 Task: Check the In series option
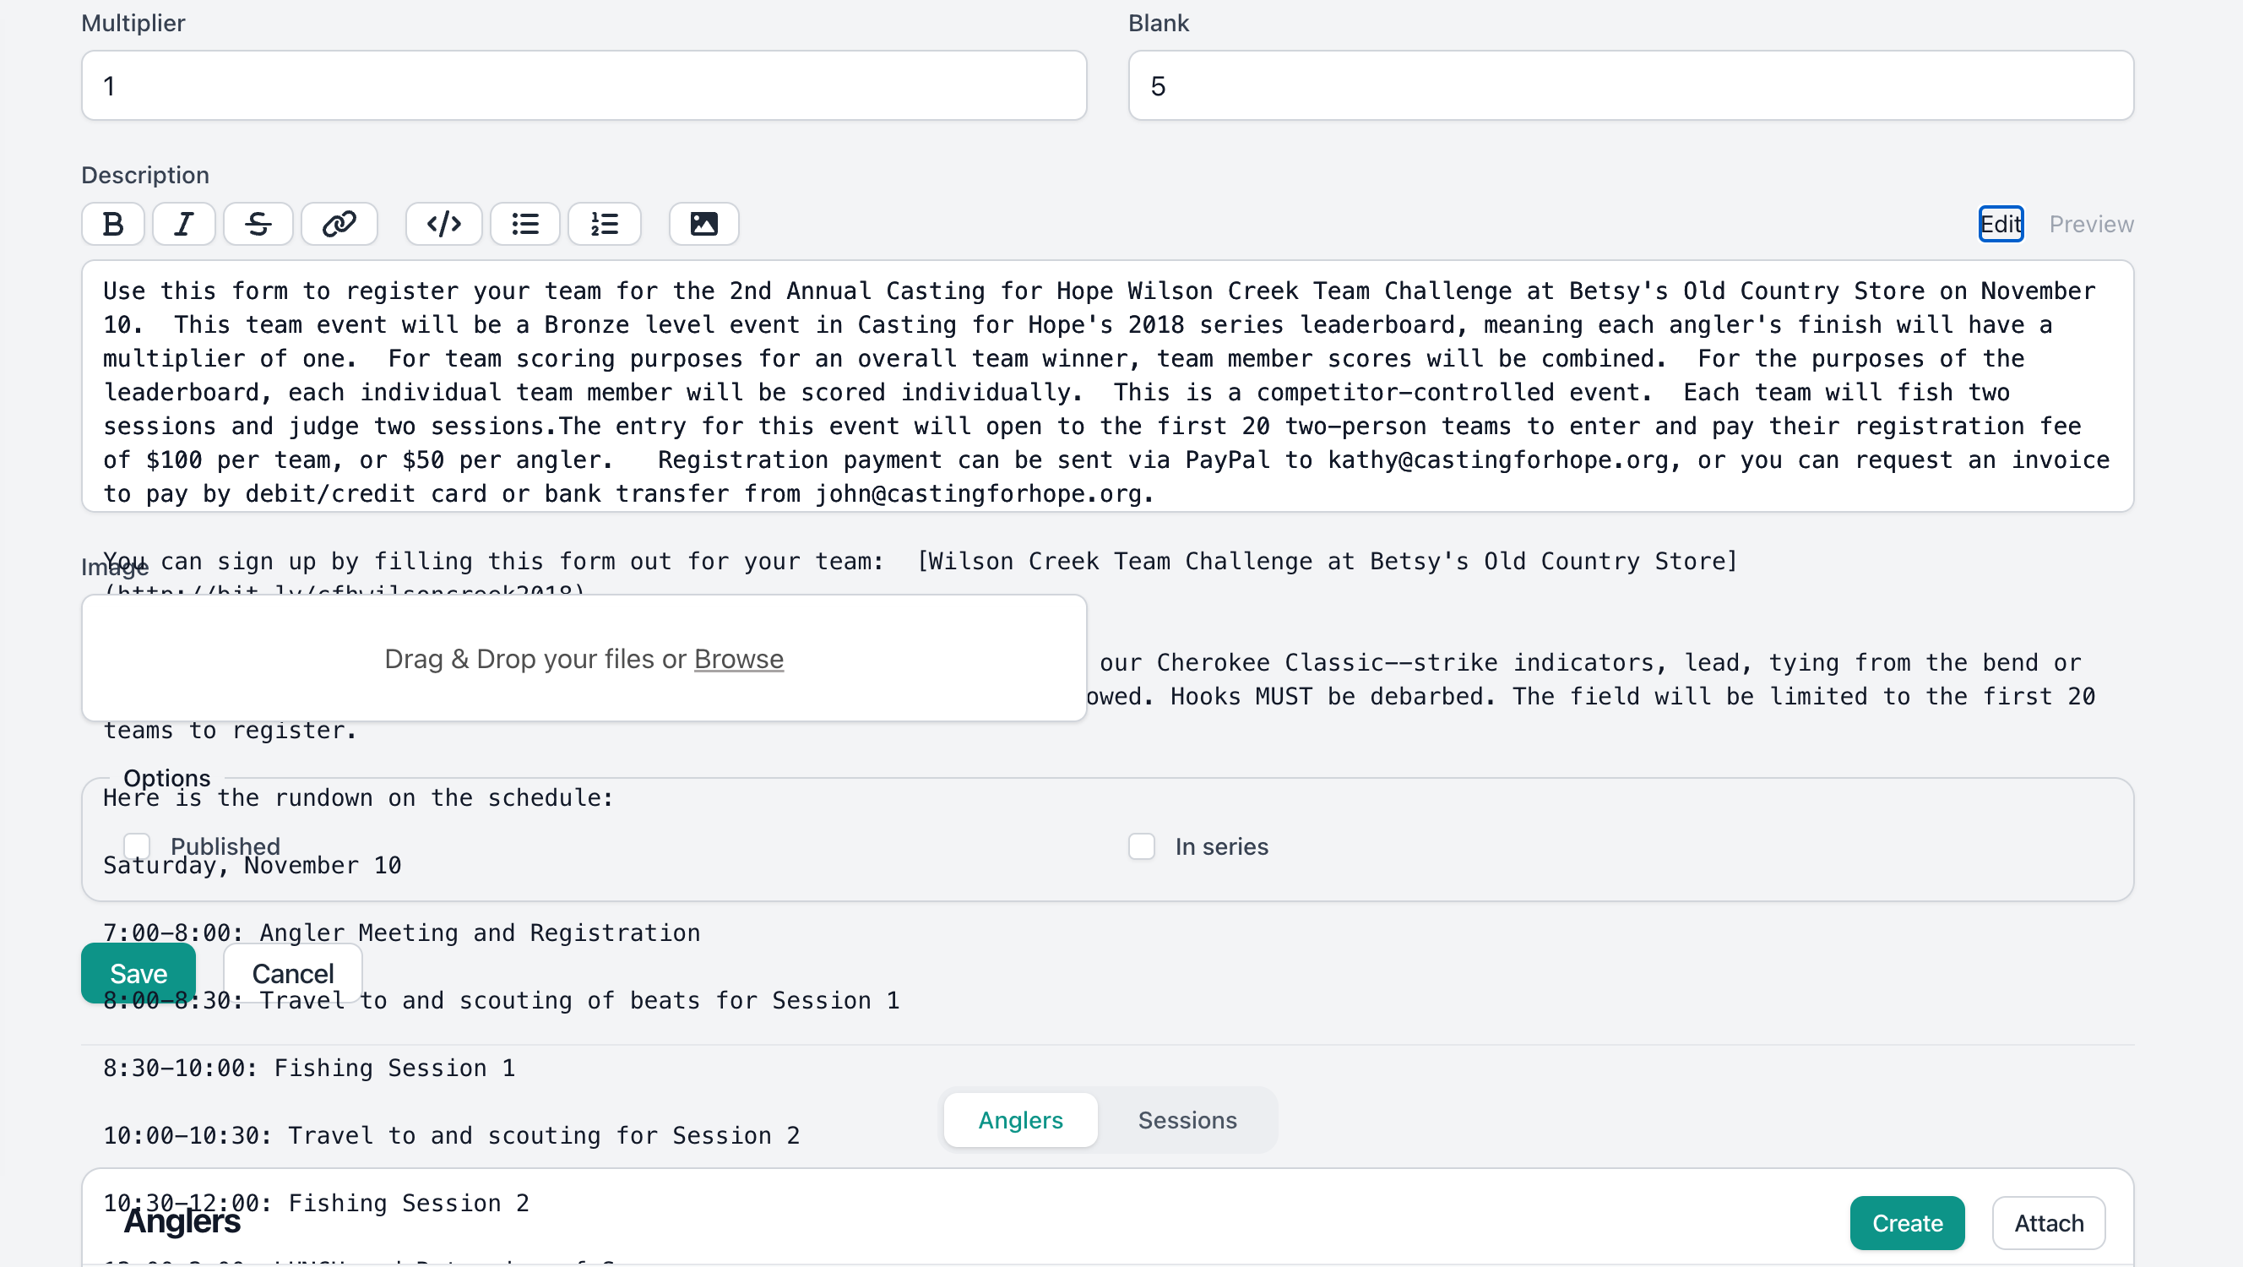(x=1141, y=846)
